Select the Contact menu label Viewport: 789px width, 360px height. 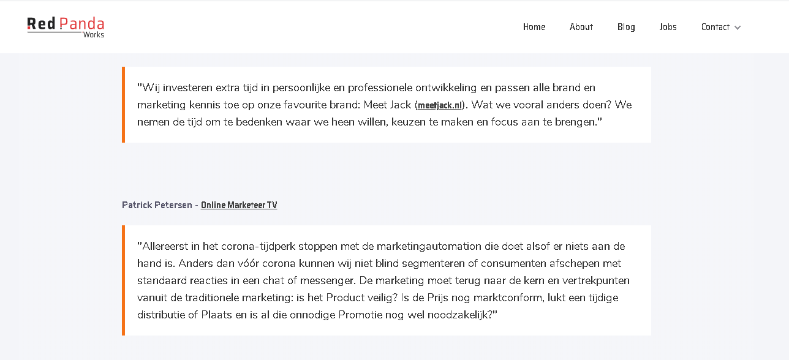pos(715,27)
